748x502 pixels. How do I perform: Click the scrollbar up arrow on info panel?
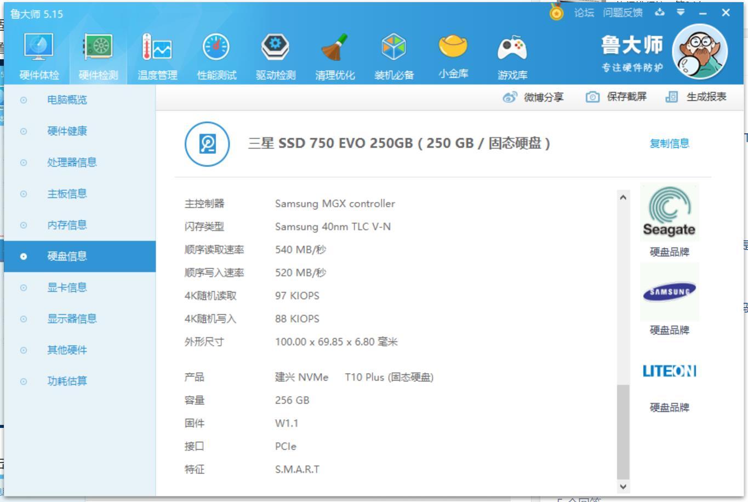(623, 196)
